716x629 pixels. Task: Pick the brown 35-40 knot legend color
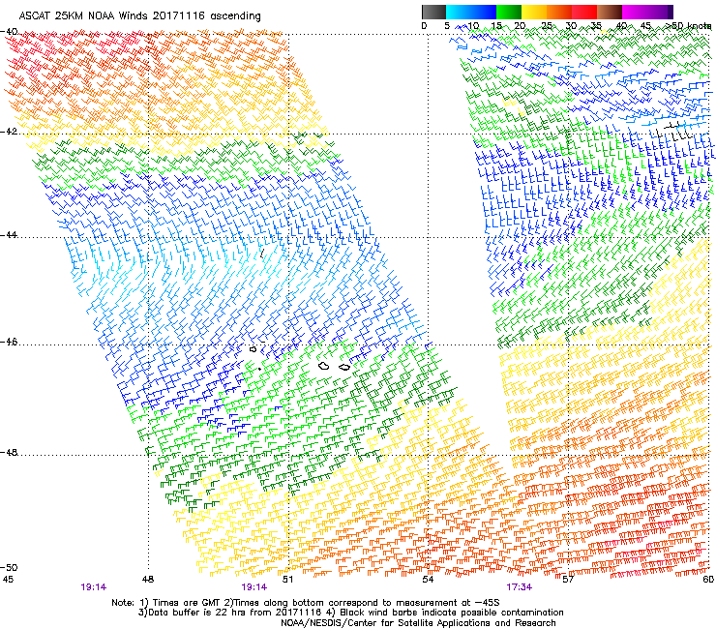coord(610,12)
